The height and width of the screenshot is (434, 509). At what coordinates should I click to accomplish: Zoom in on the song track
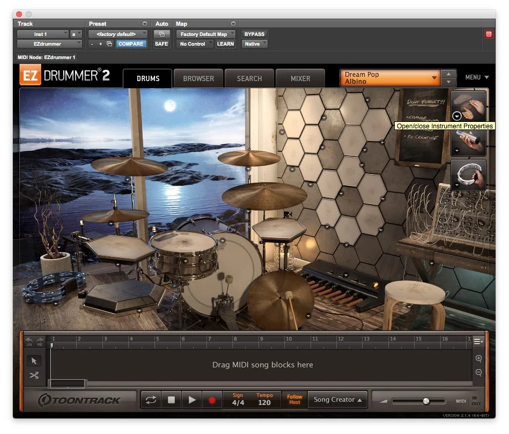click(478, 358)
